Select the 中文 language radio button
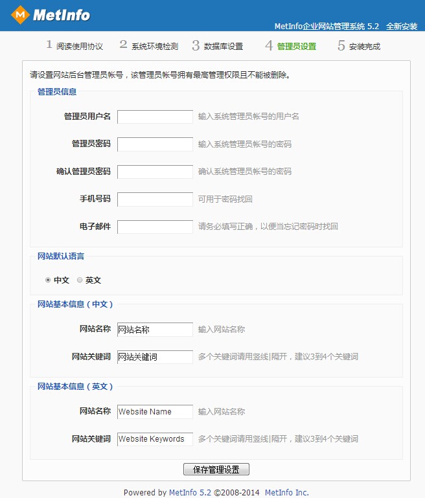Screen dimensions: 425x498 [48, 280]
